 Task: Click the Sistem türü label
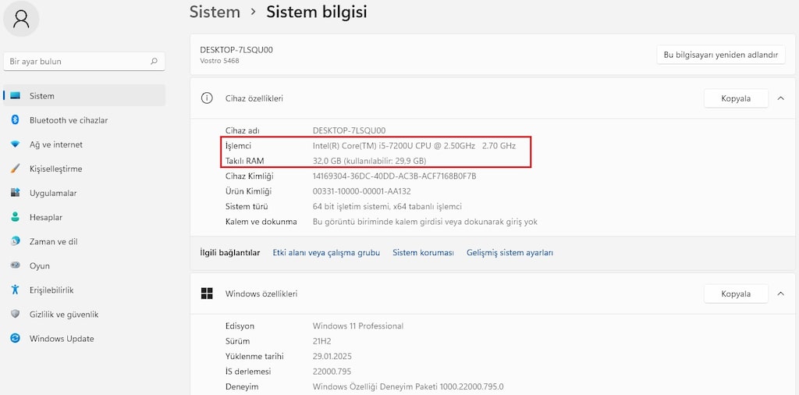[247, 207]
